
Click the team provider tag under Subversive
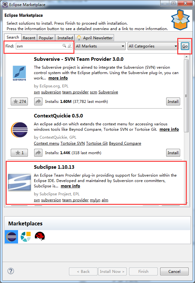(75, 92)
